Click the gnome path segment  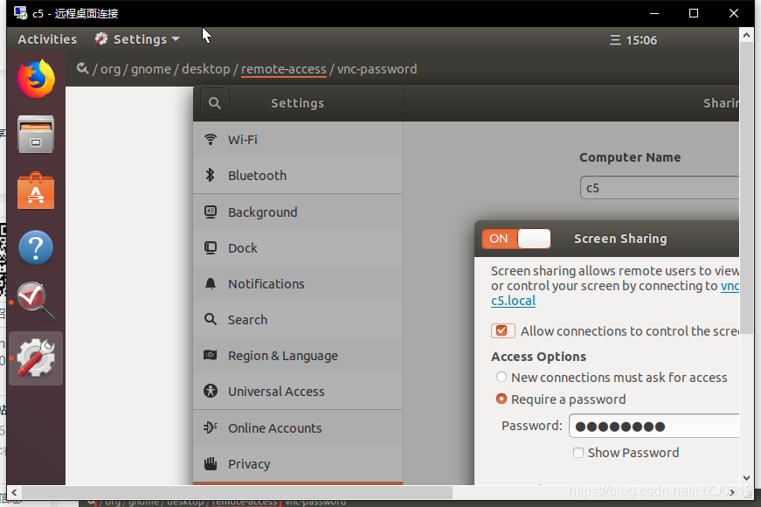(151, 69)
